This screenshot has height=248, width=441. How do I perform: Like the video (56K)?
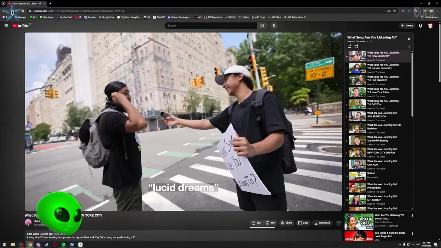pyautogui.click(x=256, y=223)
